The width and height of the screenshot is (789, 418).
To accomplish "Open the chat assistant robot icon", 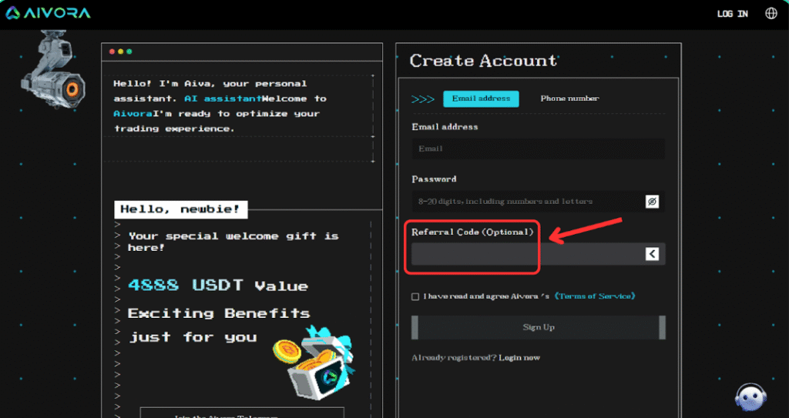I will pos(750,397).
